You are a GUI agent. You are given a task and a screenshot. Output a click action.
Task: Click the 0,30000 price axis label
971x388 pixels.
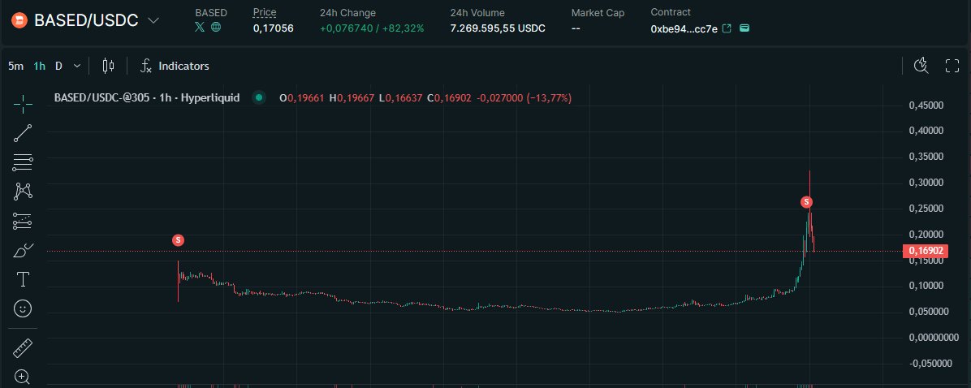(926, 183)
